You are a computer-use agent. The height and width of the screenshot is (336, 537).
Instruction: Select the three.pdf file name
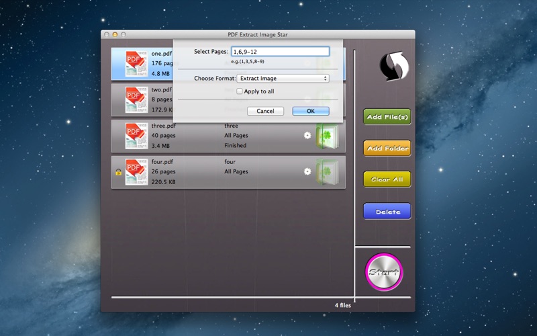pos(164,126)
